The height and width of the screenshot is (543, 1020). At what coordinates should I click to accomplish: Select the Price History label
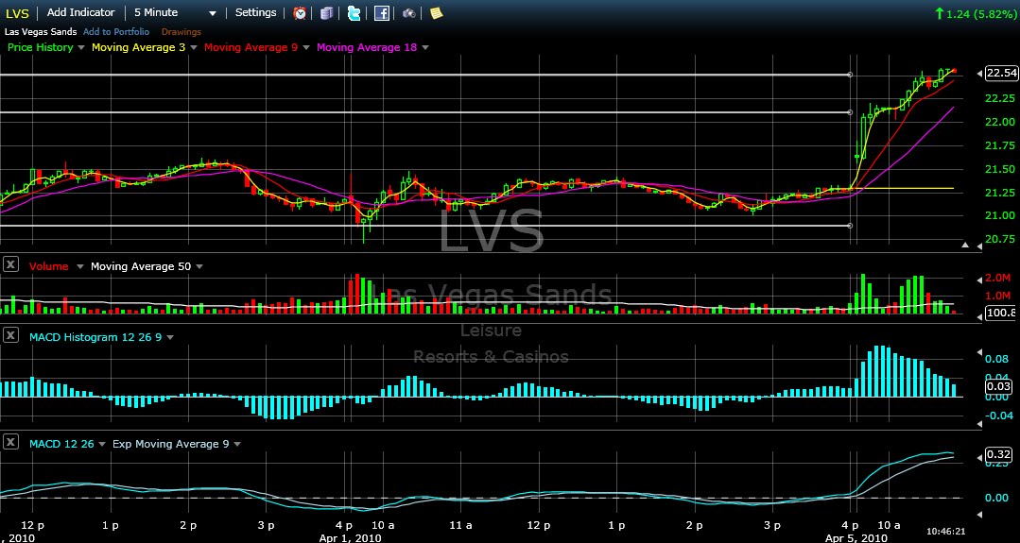[41, 47]
